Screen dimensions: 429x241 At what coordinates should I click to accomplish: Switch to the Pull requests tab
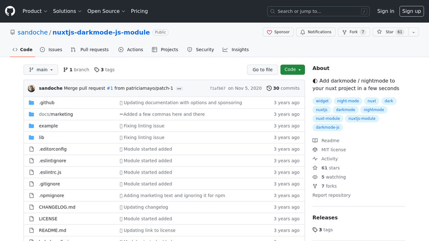click(x=90, y=50)
